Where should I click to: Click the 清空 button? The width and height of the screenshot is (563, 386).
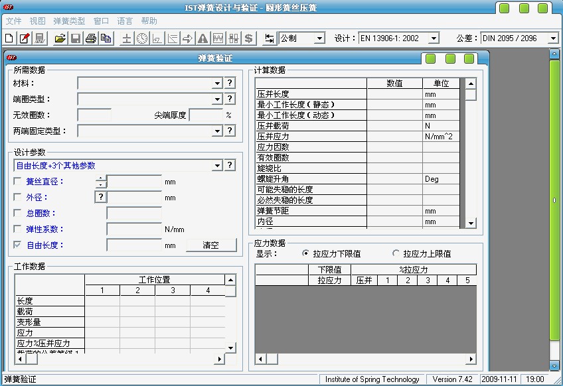(211, 245)
